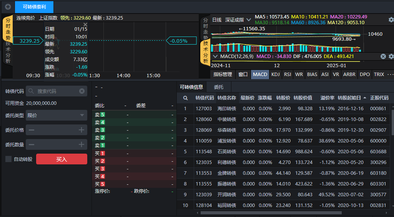Select 海印转债 row
394x217 pixels.
pyautogui.click(x=284, y=108)
